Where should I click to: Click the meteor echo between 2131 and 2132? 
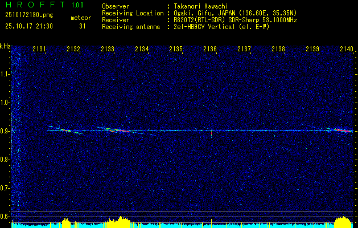65,130
